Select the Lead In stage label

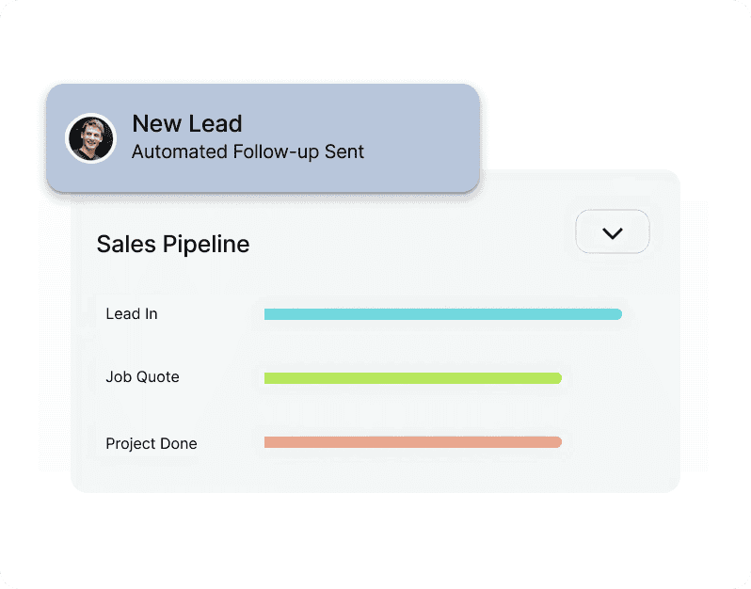(x=132, y=314)
